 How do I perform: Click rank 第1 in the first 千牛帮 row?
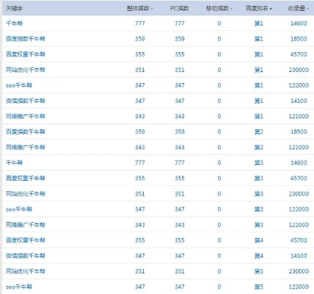(x=259, y=24)
